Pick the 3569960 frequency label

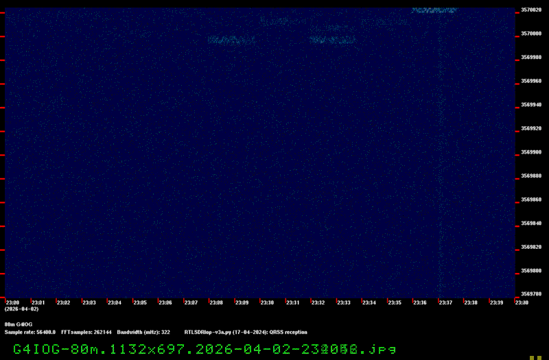[x=531, y=81]
